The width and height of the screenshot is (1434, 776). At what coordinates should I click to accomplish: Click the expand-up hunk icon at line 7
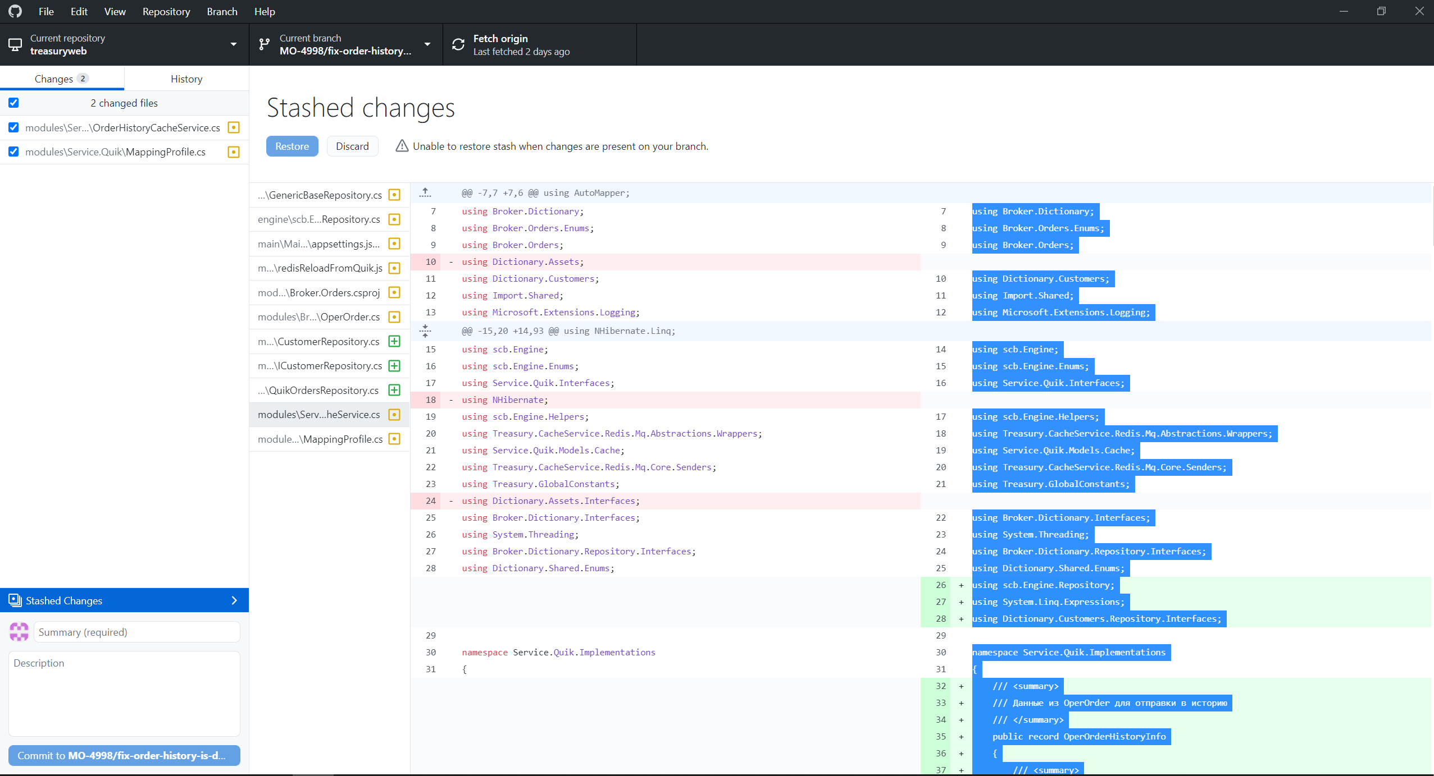(425, 192)
